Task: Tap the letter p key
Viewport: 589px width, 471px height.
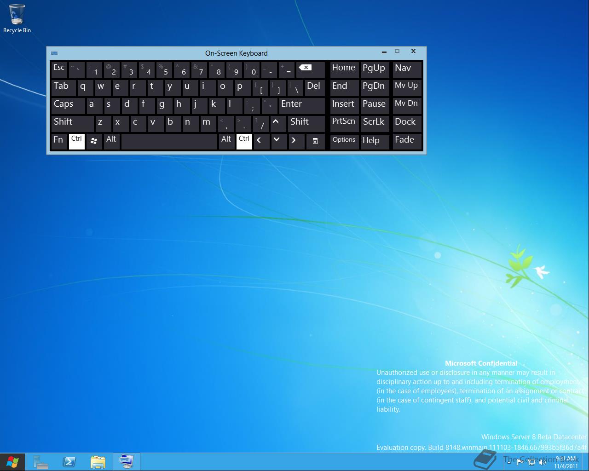Action: point(243,87)
